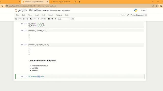Click the Lambda Function in Python heading
This screenshot has width=163, height=91.
click(x=42, y=61)
